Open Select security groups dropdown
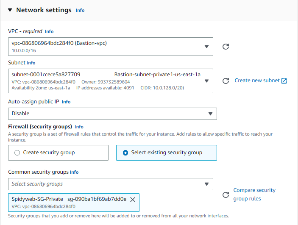The image size is (298, 225). coord(111,184)
